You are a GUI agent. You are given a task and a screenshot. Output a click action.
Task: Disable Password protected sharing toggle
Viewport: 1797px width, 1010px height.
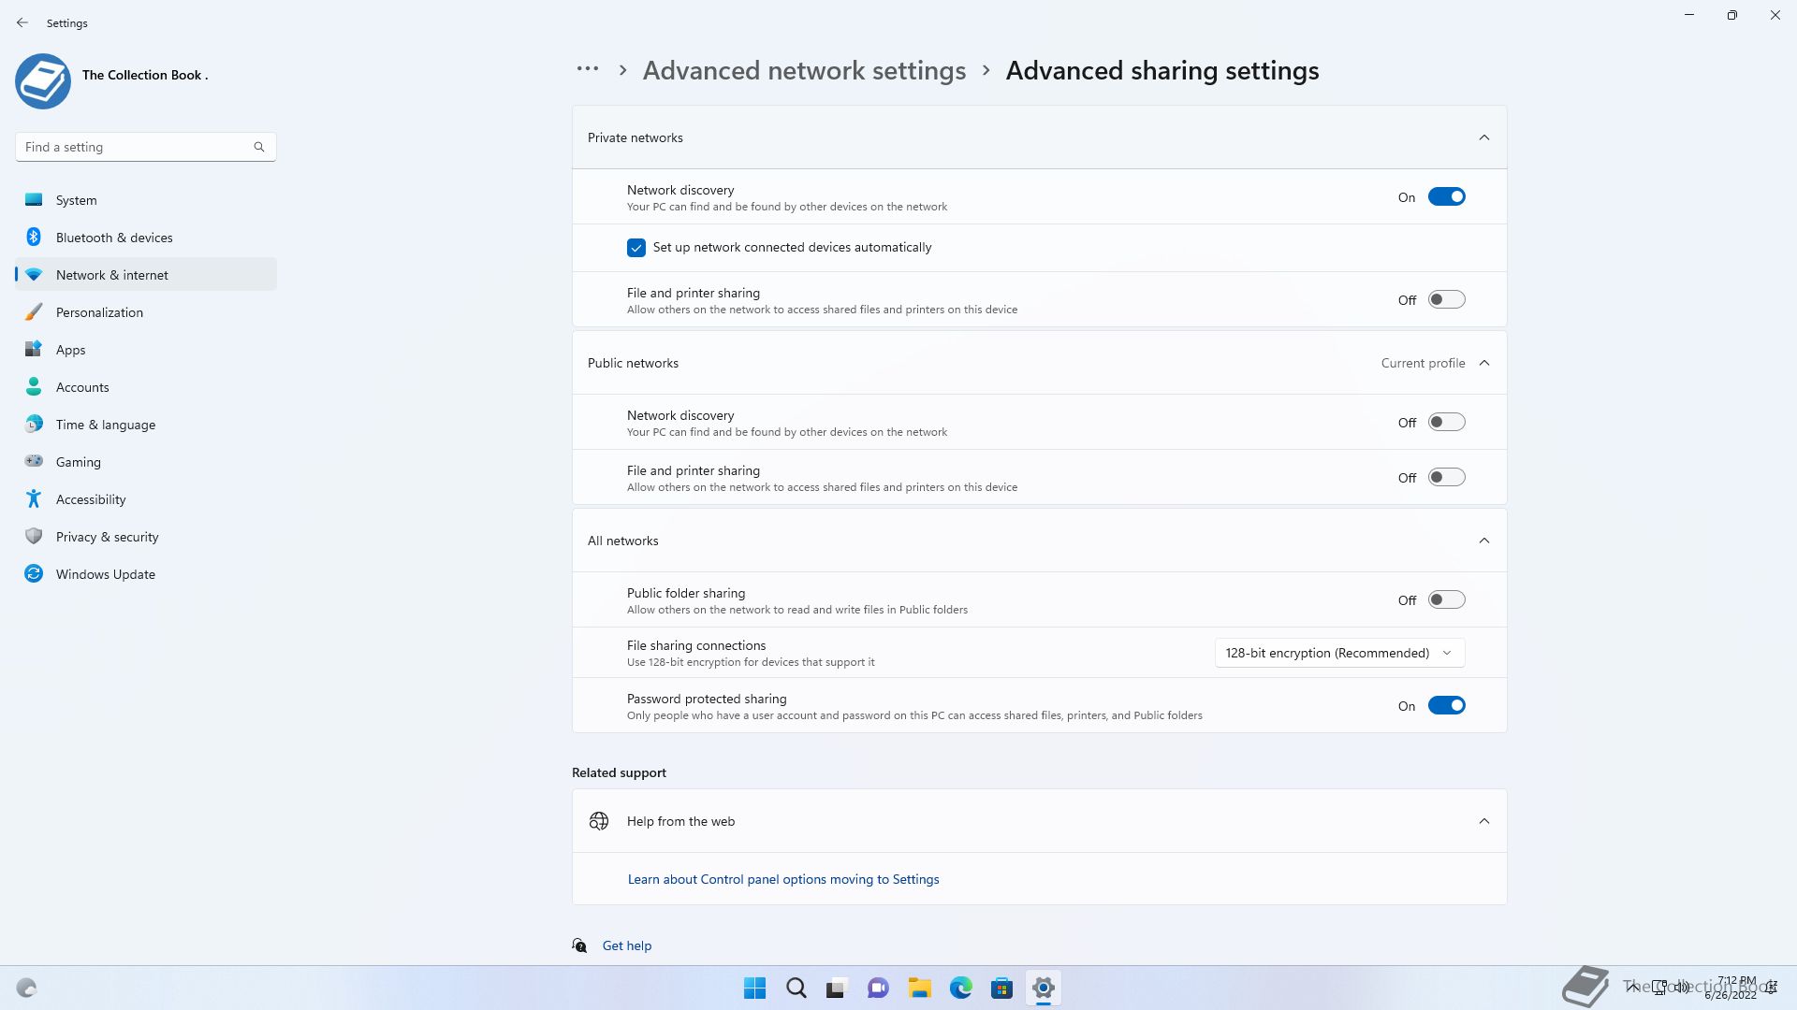[1446, 706]
